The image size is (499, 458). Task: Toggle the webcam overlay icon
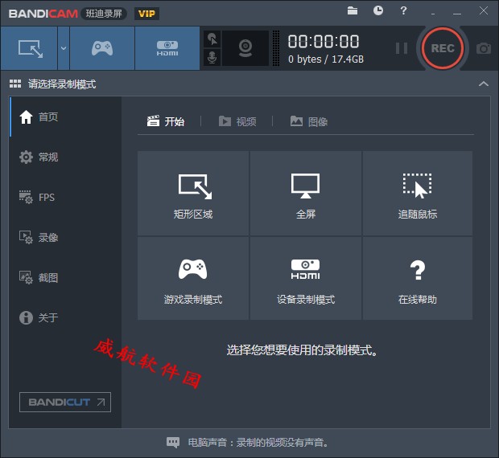245,48
